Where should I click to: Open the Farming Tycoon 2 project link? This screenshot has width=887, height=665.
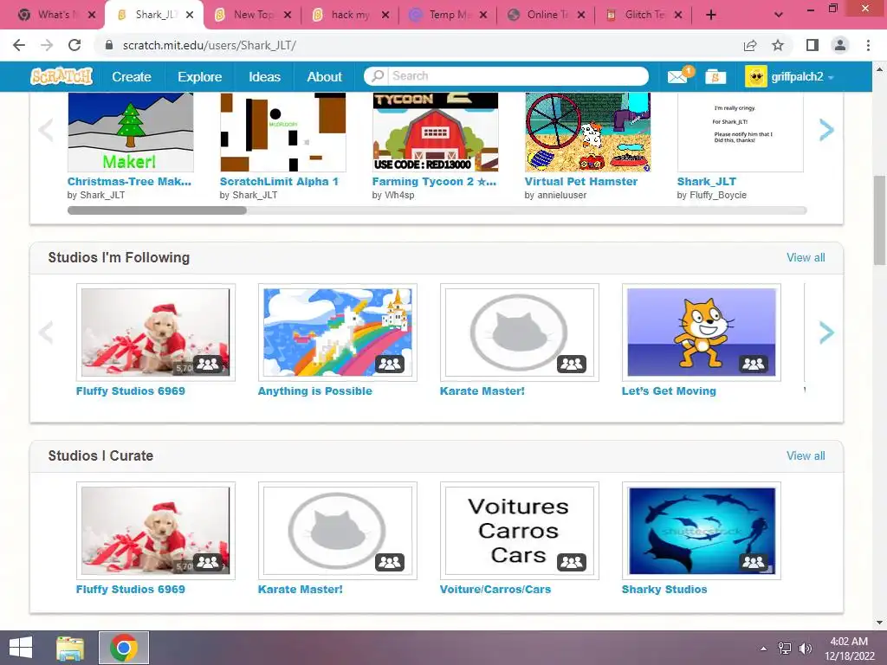point(434,182)
